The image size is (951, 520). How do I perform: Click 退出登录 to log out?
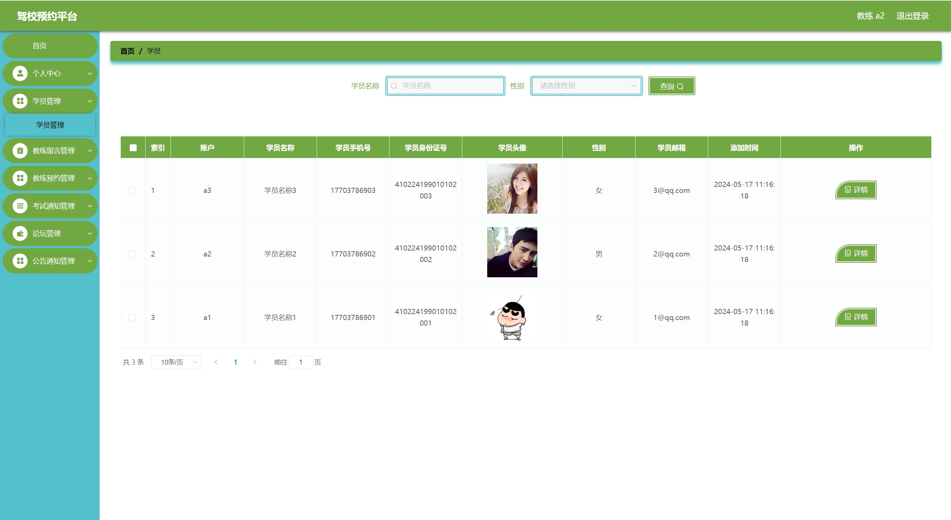coord(912,16)
